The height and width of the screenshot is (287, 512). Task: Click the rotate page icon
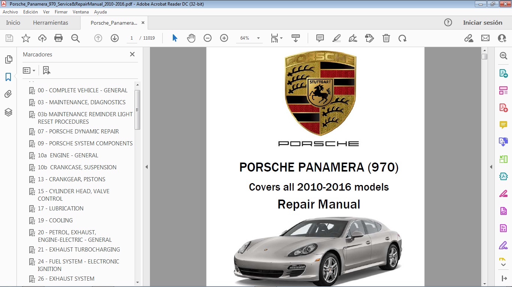click(x=403, y=38)
